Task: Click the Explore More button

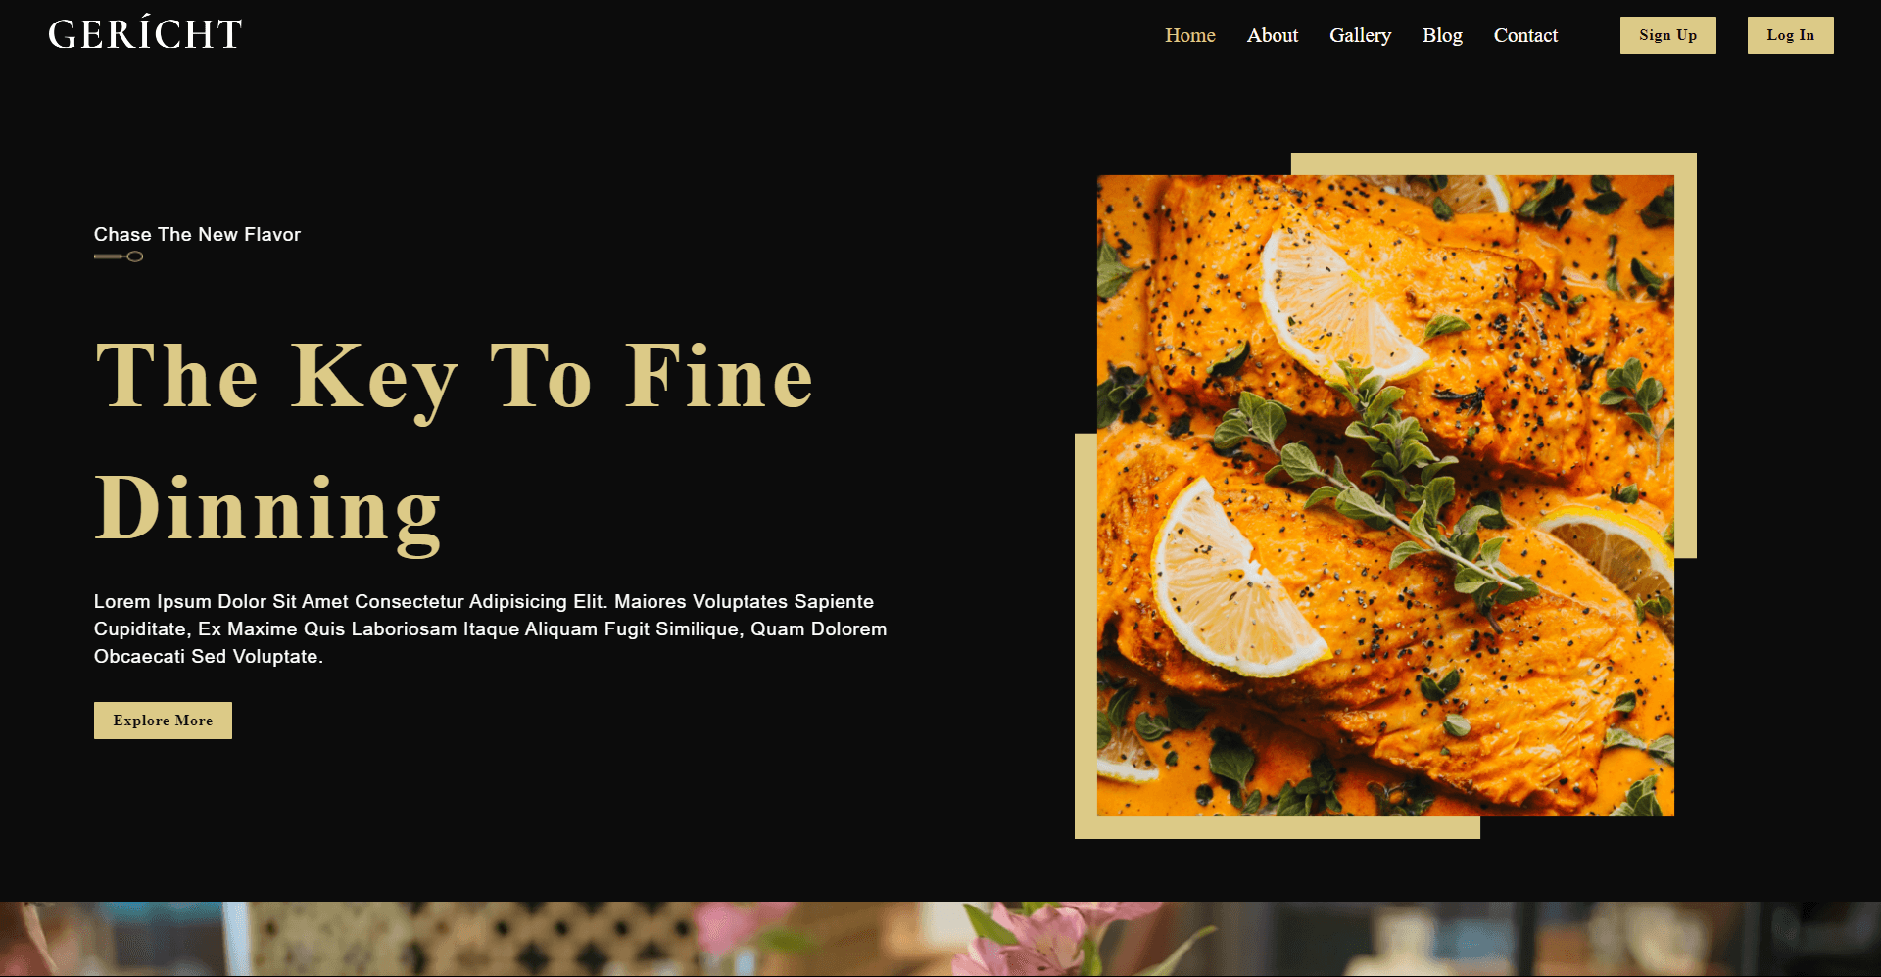Action: [163, 721]
